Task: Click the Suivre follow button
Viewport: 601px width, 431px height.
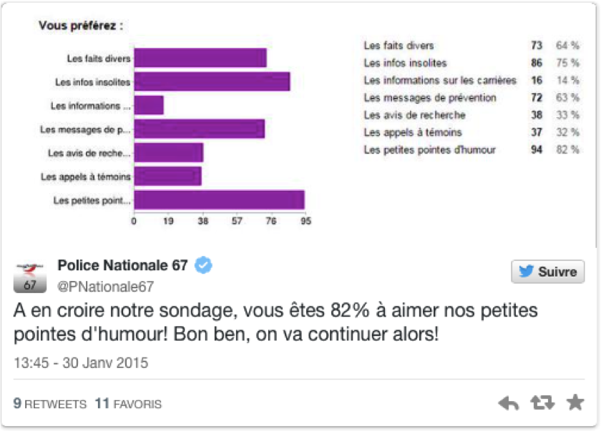Action: (548, 272)
